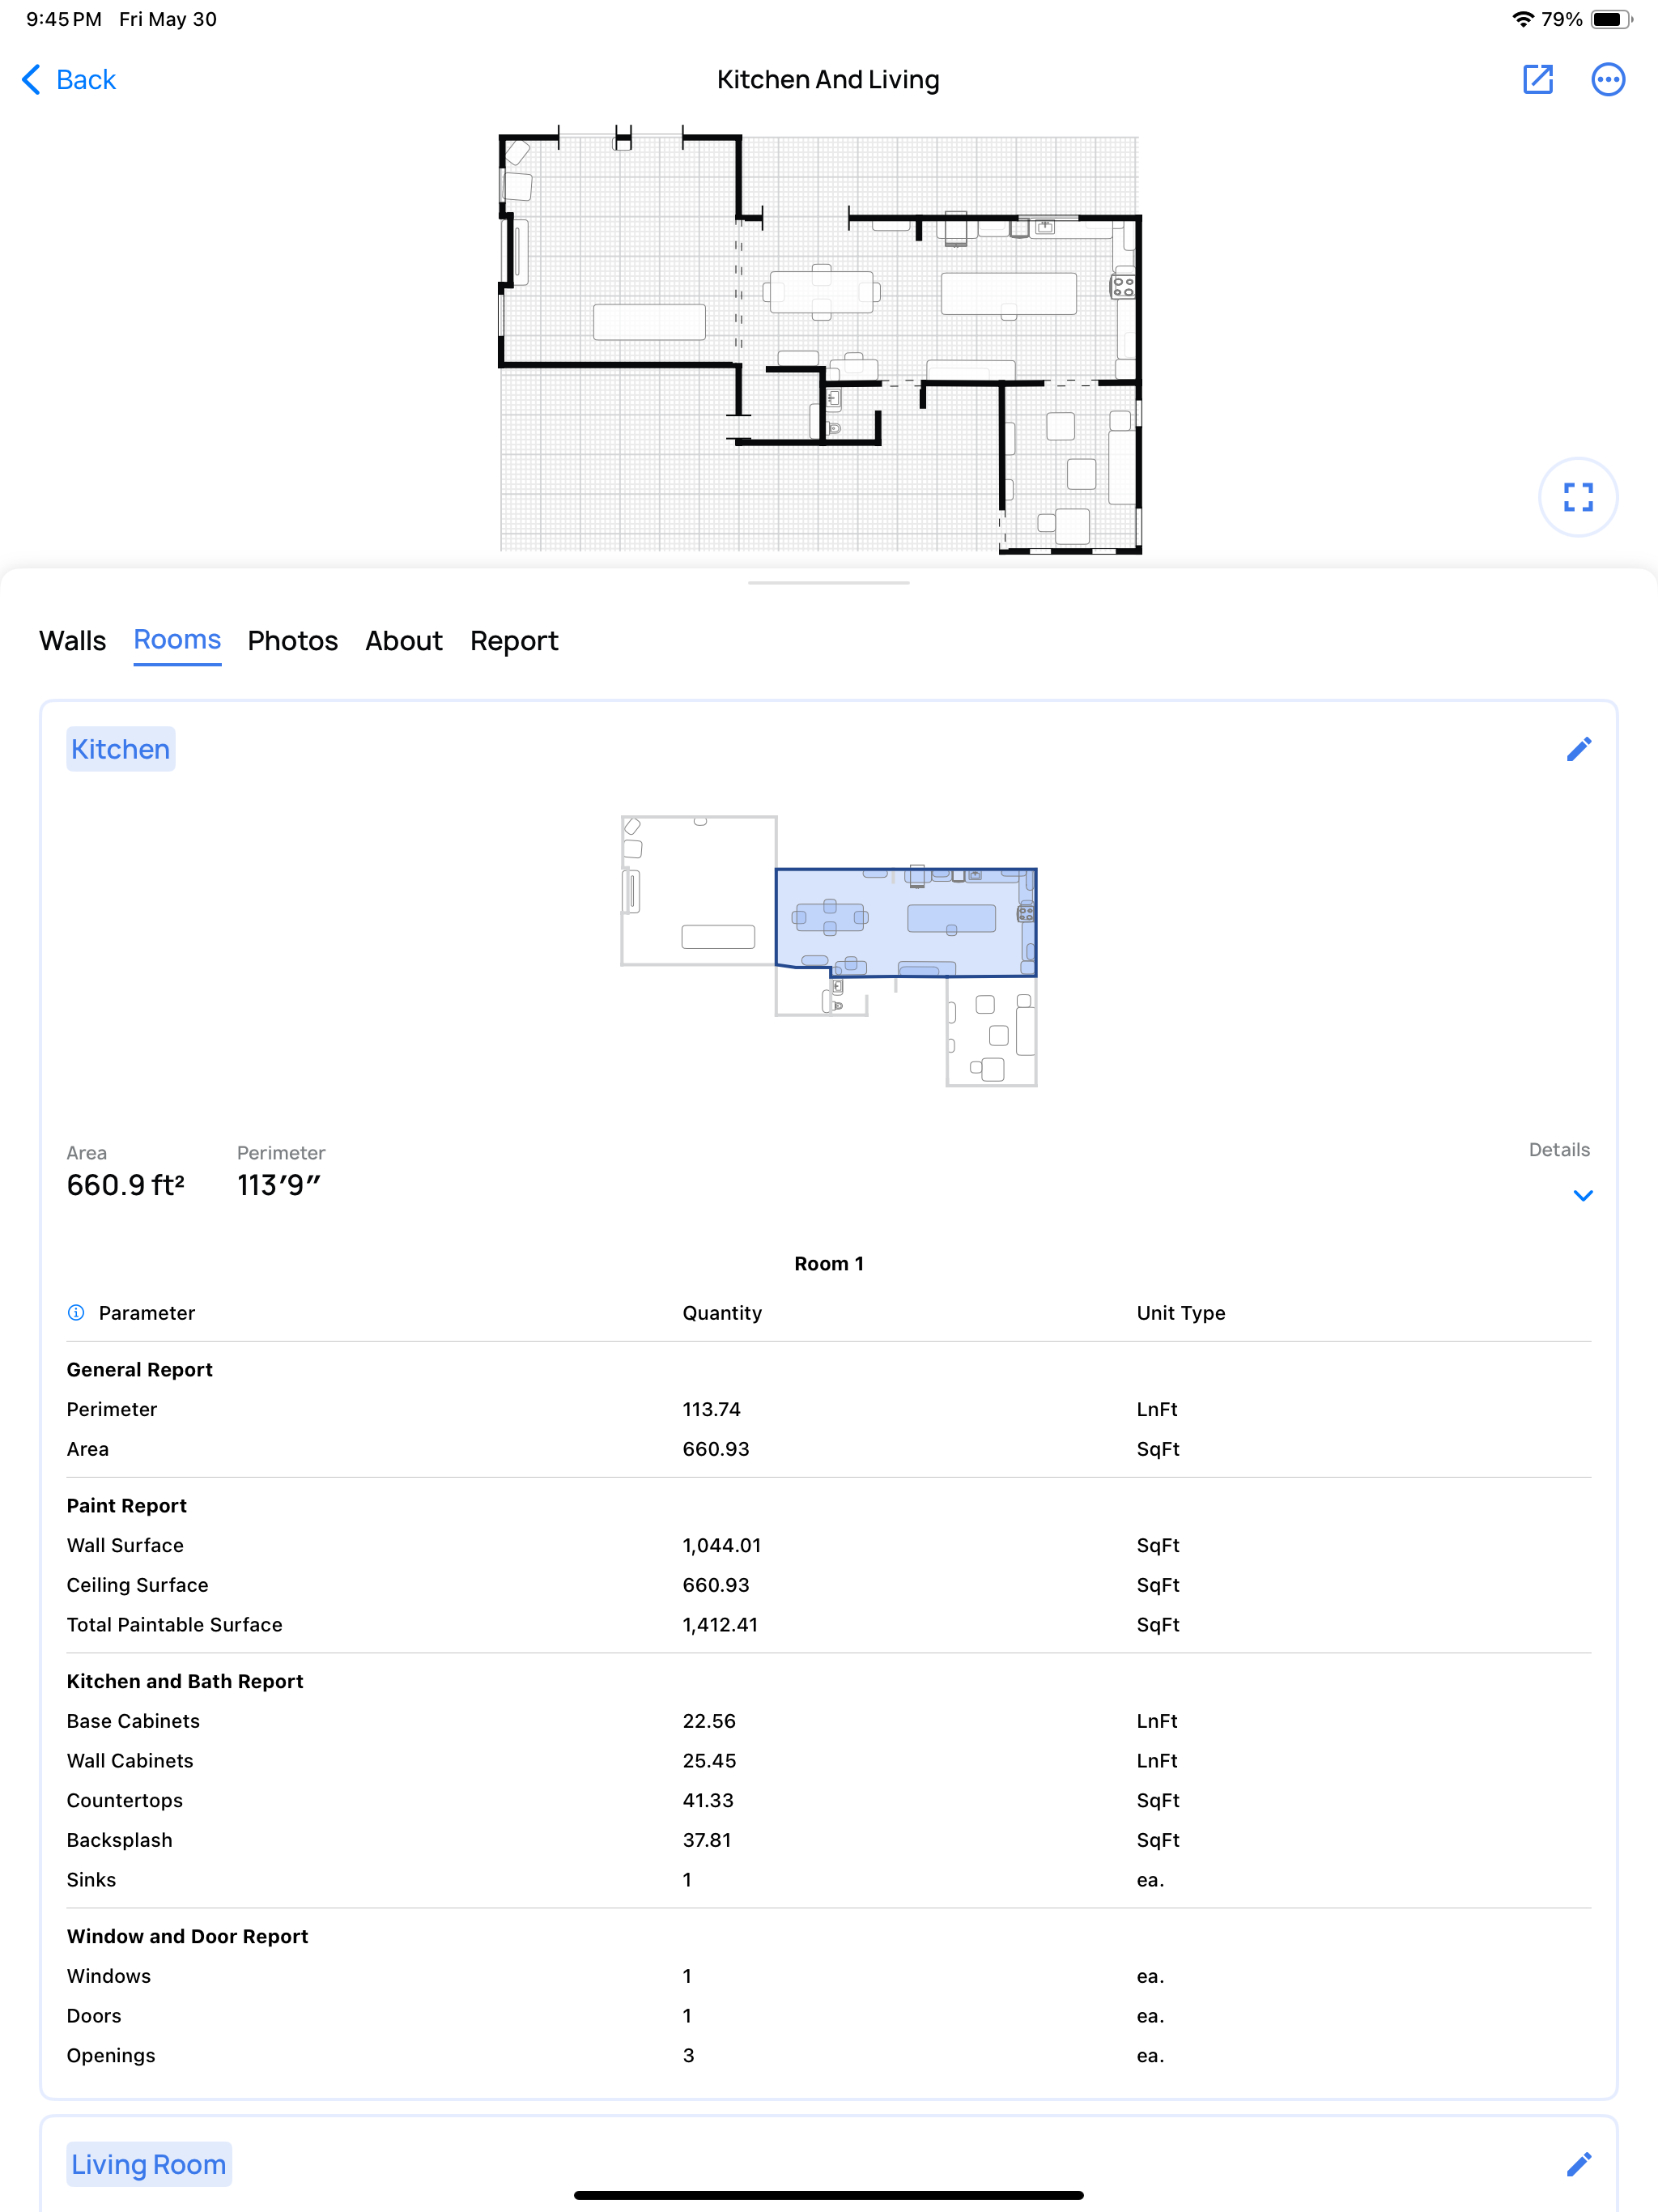
Task: Click the Total Paintable Surface row
Action: pos(828,1624)
